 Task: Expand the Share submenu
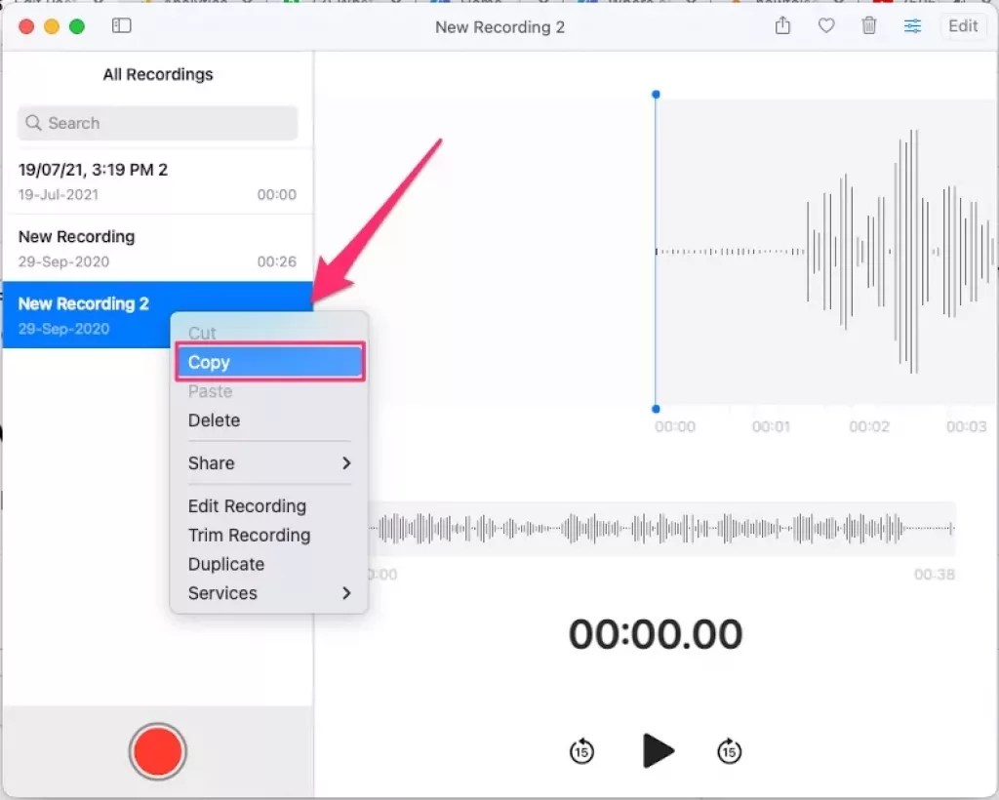[x=211, y=462]
